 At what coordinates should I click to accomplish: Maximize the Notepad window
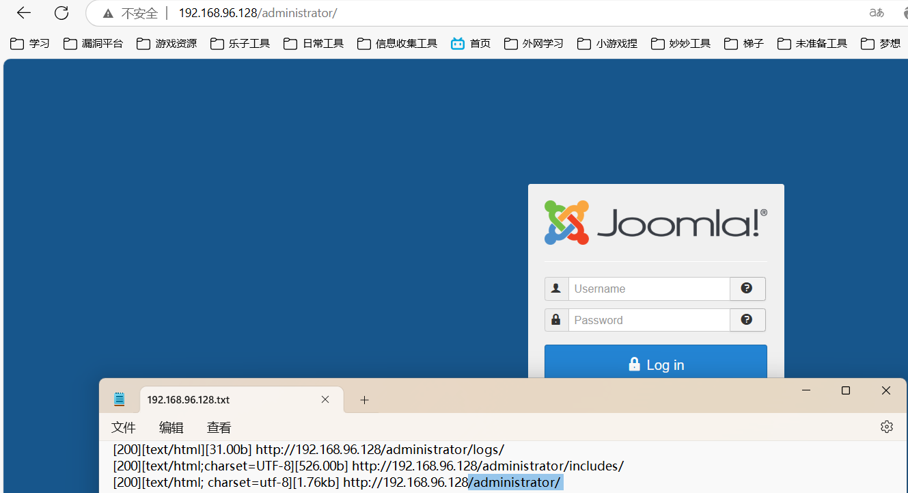pyautogui.click(x=846, y=390)
